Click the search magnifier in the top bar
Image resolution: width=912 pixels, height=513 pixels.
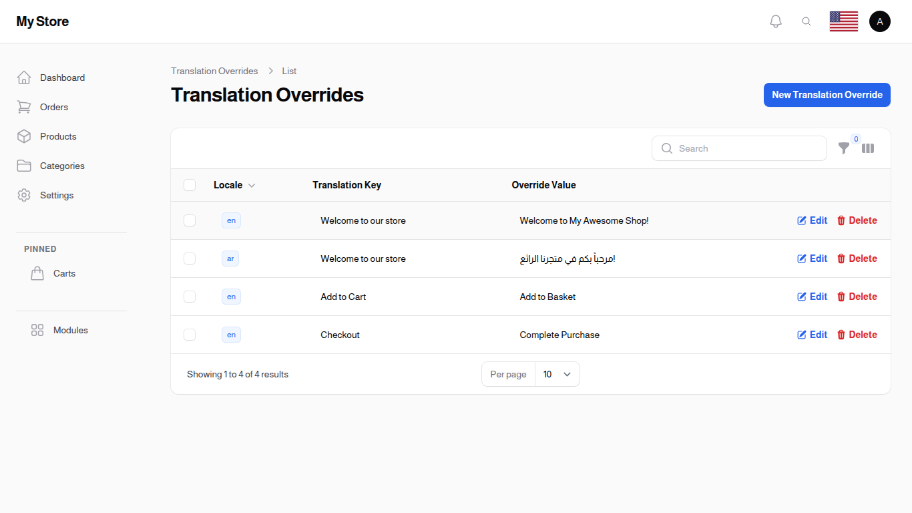807,21
